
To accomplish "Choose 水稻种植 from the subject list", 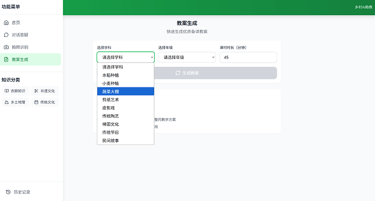I will 126,75.
